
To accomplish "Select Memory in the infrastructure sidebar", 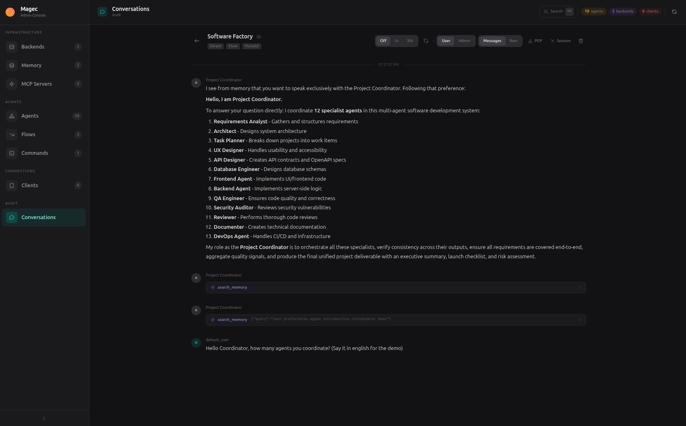I will click(31, 65).
